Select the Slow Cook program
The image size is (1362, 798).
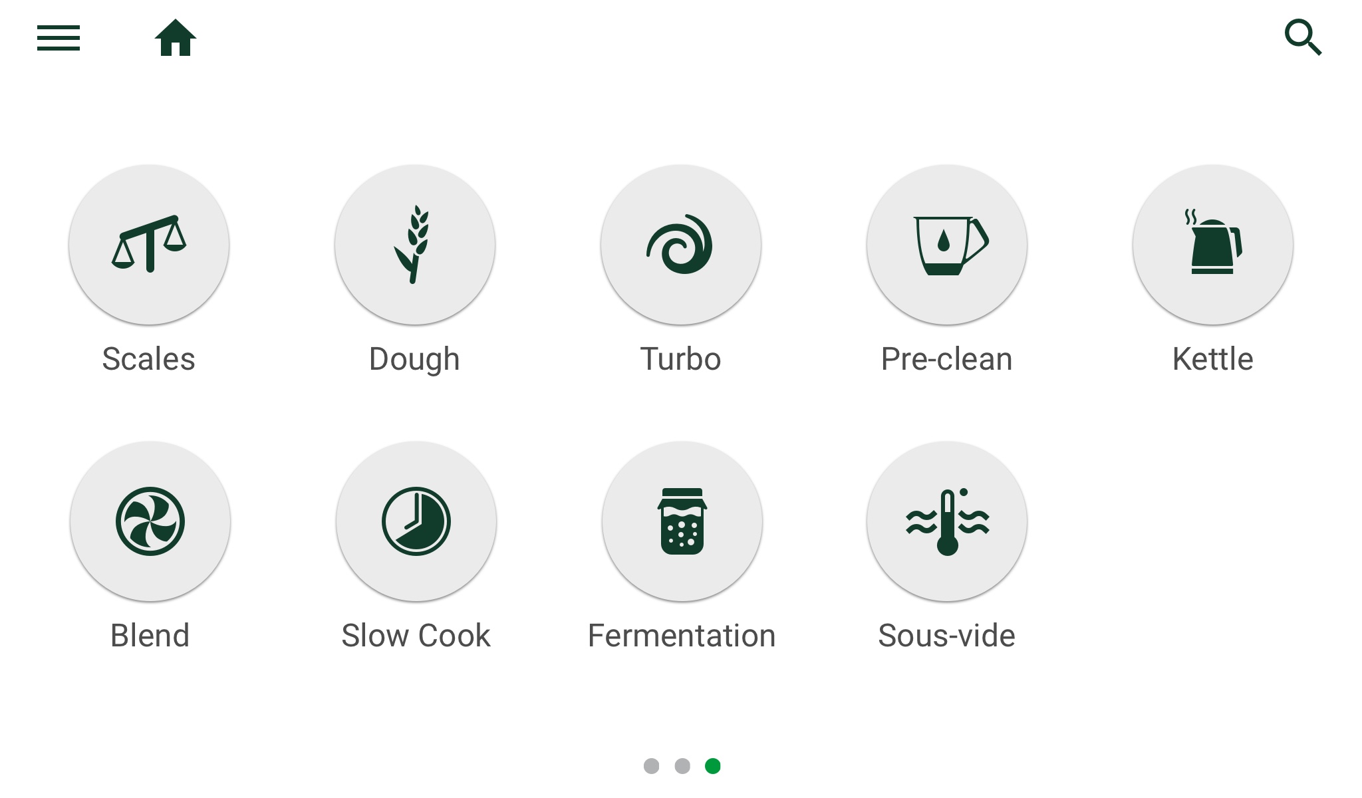click(415, 521)
